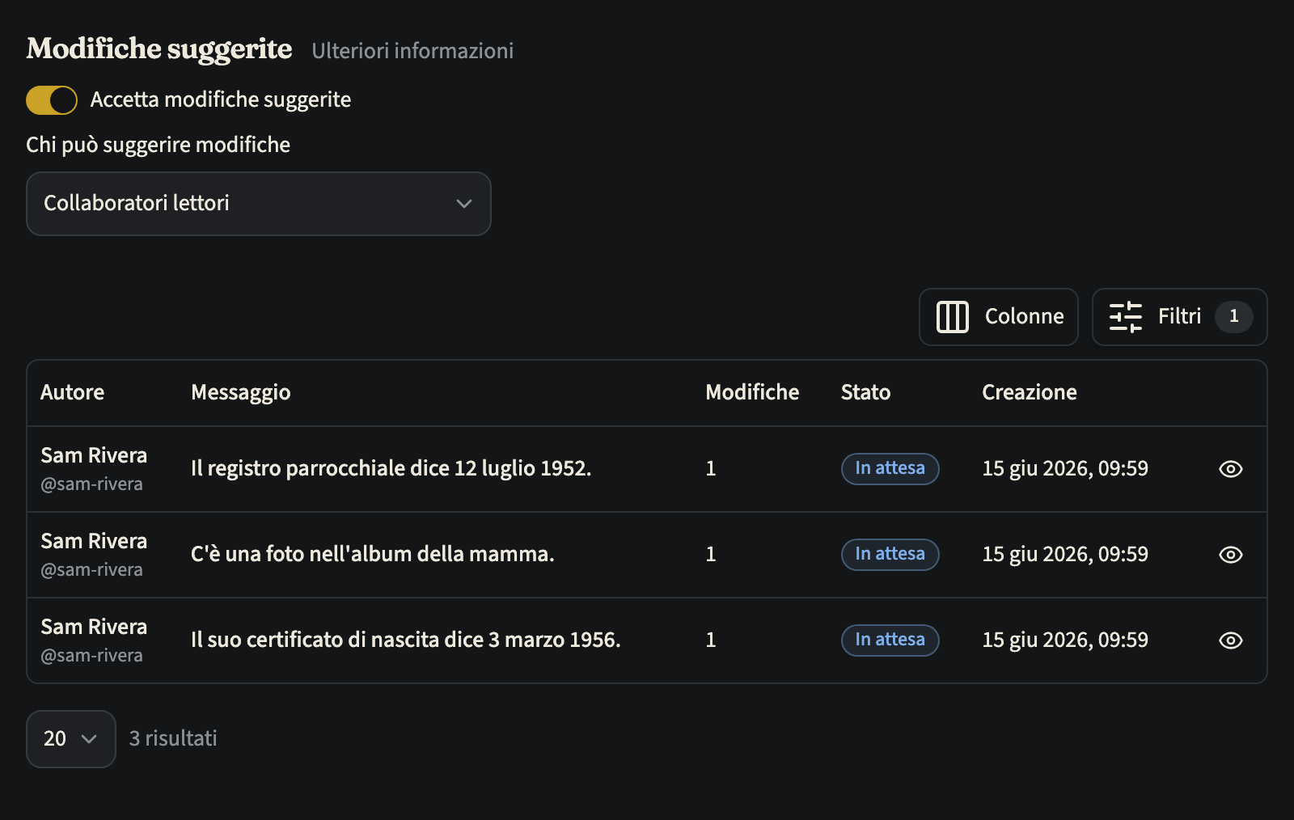Select "Il suo certificato di nascita dice 3 marzo 1956."

point(406,640)
